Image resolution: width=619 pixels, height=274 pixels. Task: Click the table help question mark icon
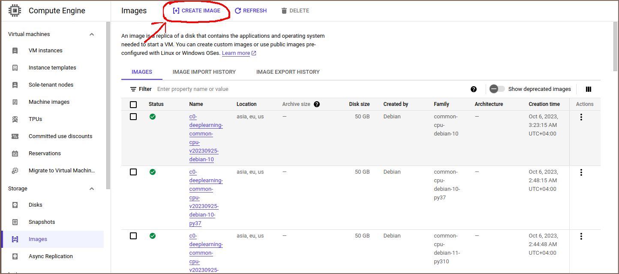pos(474,89)
